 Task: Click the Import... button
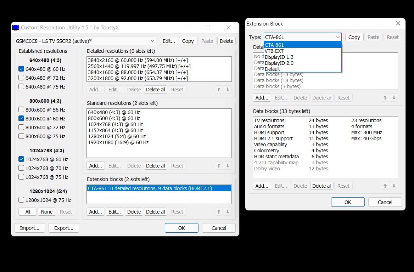tap(29, 228)
